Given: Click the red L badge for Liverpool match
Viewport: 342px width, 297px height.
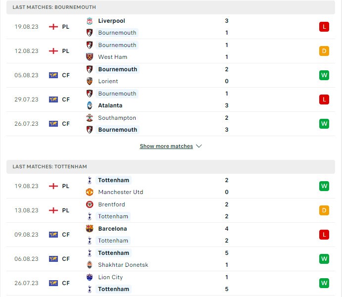Looking at the screenshot, I should 324,27.
